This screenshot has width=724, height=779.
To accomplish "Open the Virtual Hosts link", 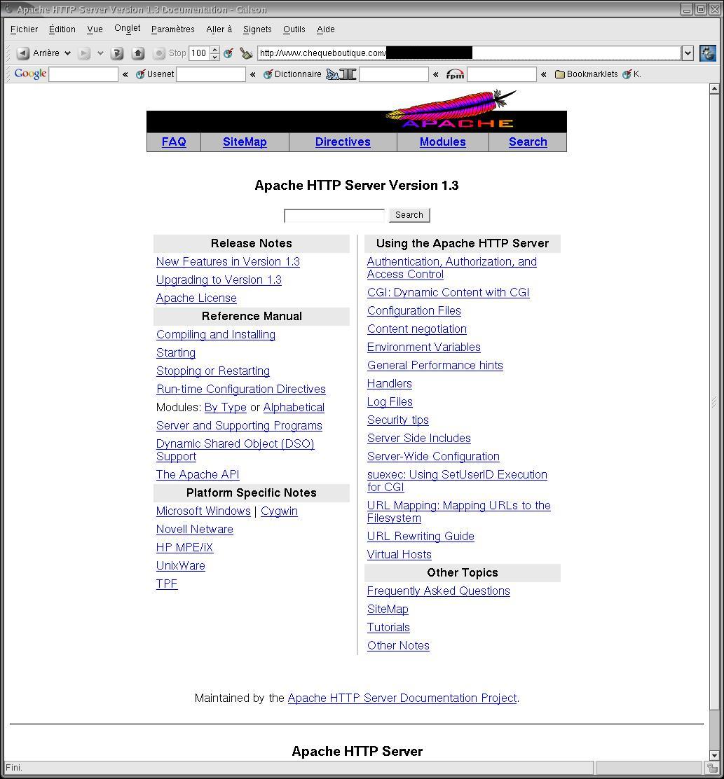I will point(399,554).
